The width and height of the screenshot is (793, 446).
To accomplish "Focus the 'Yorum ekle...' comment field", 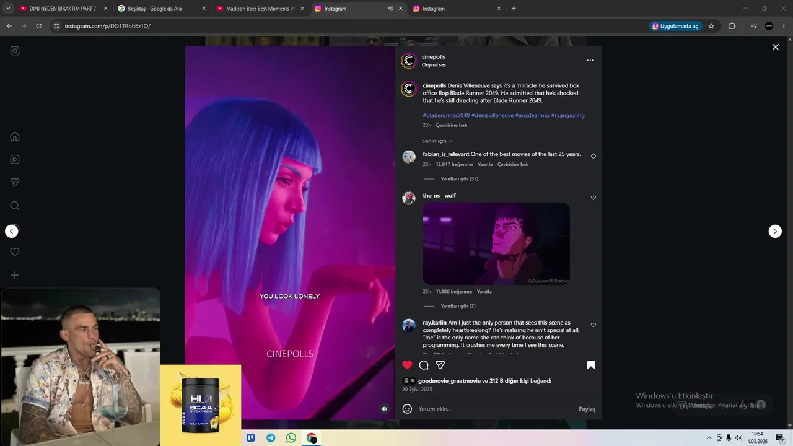I will (496, 409).
